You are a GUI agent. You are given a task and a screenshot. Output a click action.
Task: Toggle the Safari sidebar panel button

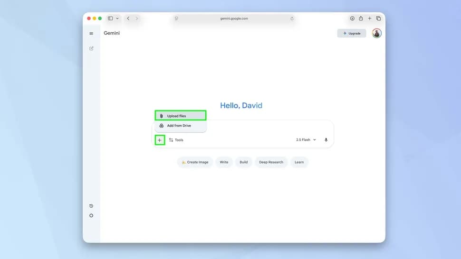pyautogui.click(x=110, y=18)
